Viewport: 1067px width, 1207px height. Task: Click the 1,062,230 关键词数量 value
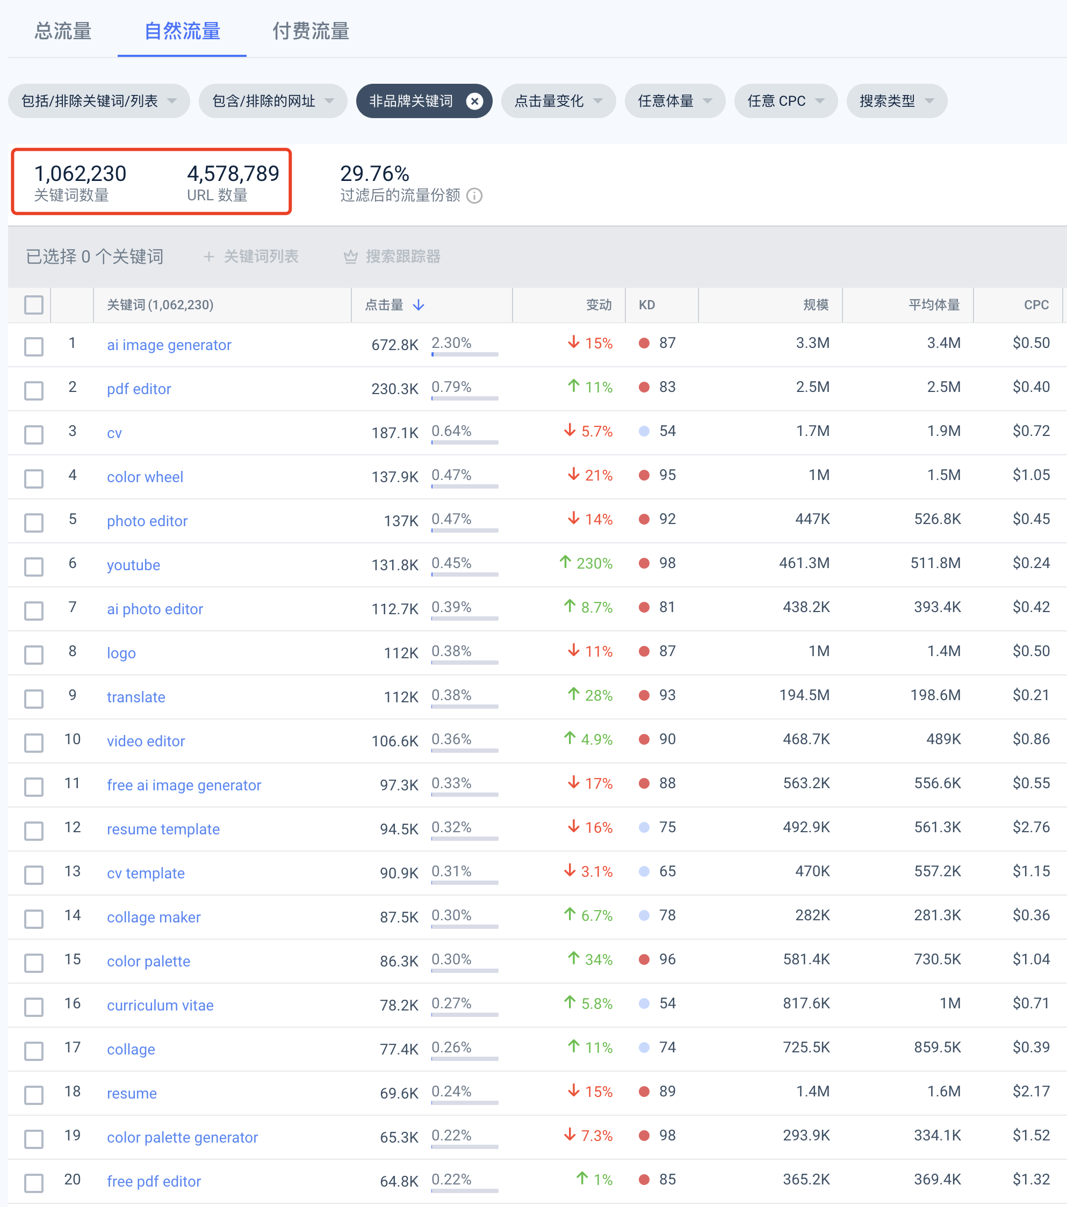[x=81, y=173]
